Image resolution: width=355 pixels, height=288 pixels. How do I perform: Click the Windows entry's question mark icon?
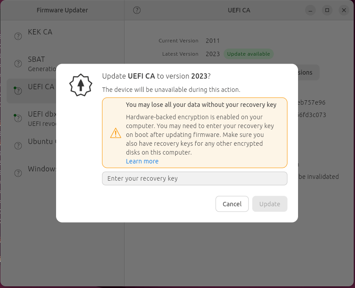(18, 173)
